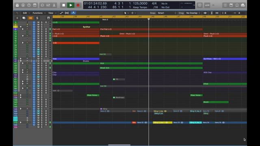Open the Snap Smart dropdown
The width and height of the screenshot is (260, 146).
tap(167, 13)
